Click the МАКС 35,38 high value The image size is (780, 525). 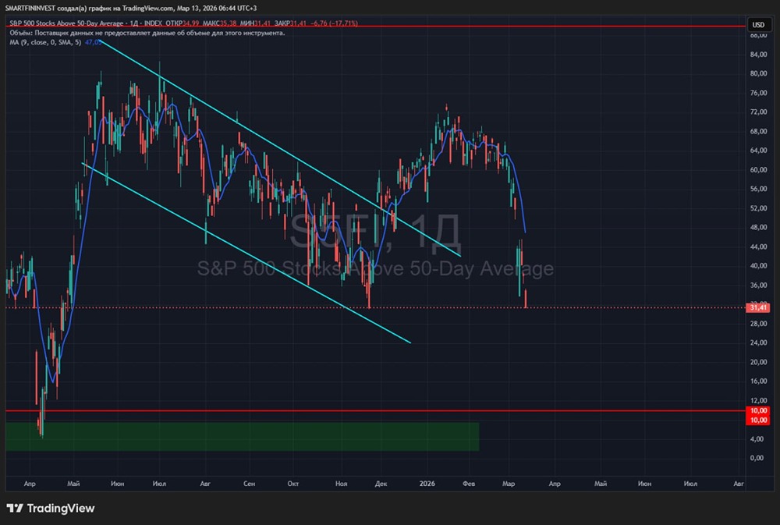(x=219, y=23)
